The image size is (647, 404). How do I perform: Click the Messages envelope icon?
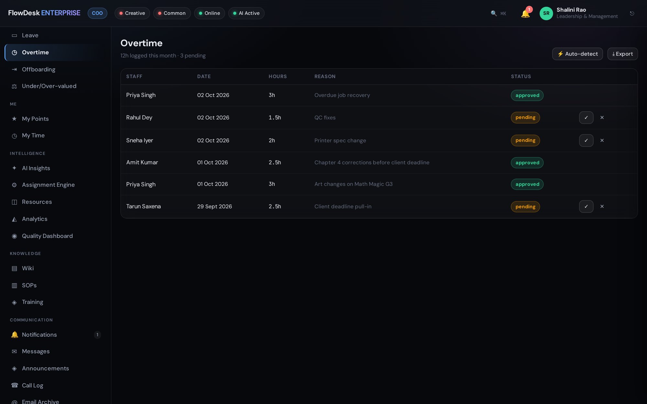coord(14,352)
